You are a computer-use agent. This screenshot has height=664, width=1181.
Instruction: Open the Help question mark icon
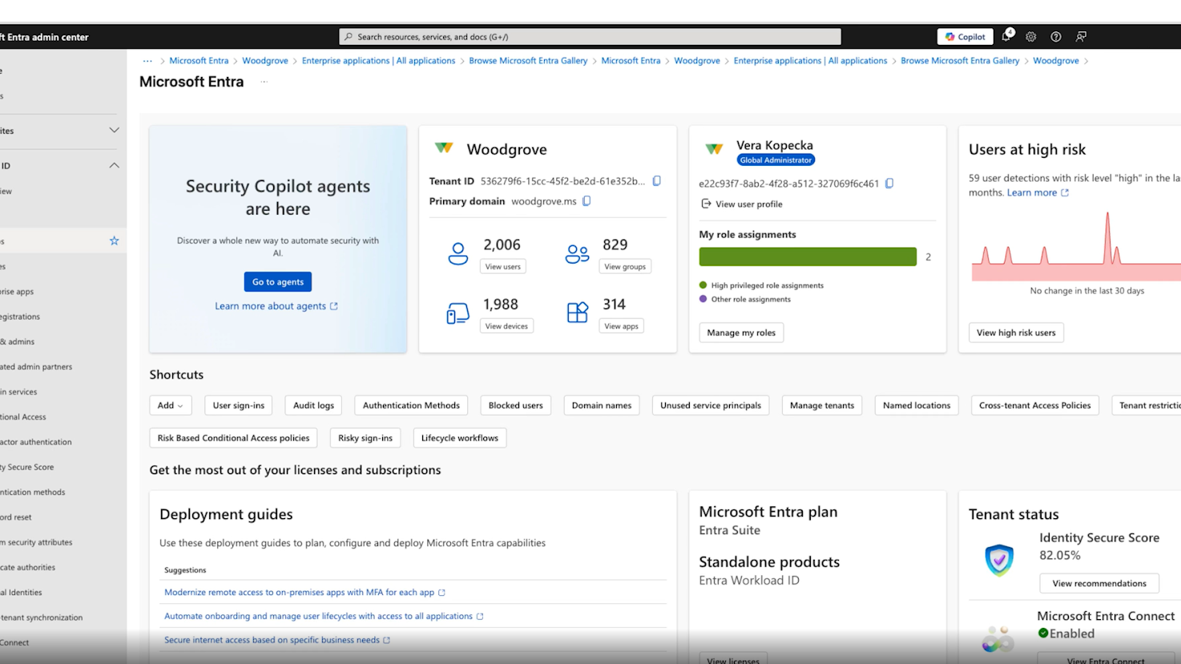1055,36
